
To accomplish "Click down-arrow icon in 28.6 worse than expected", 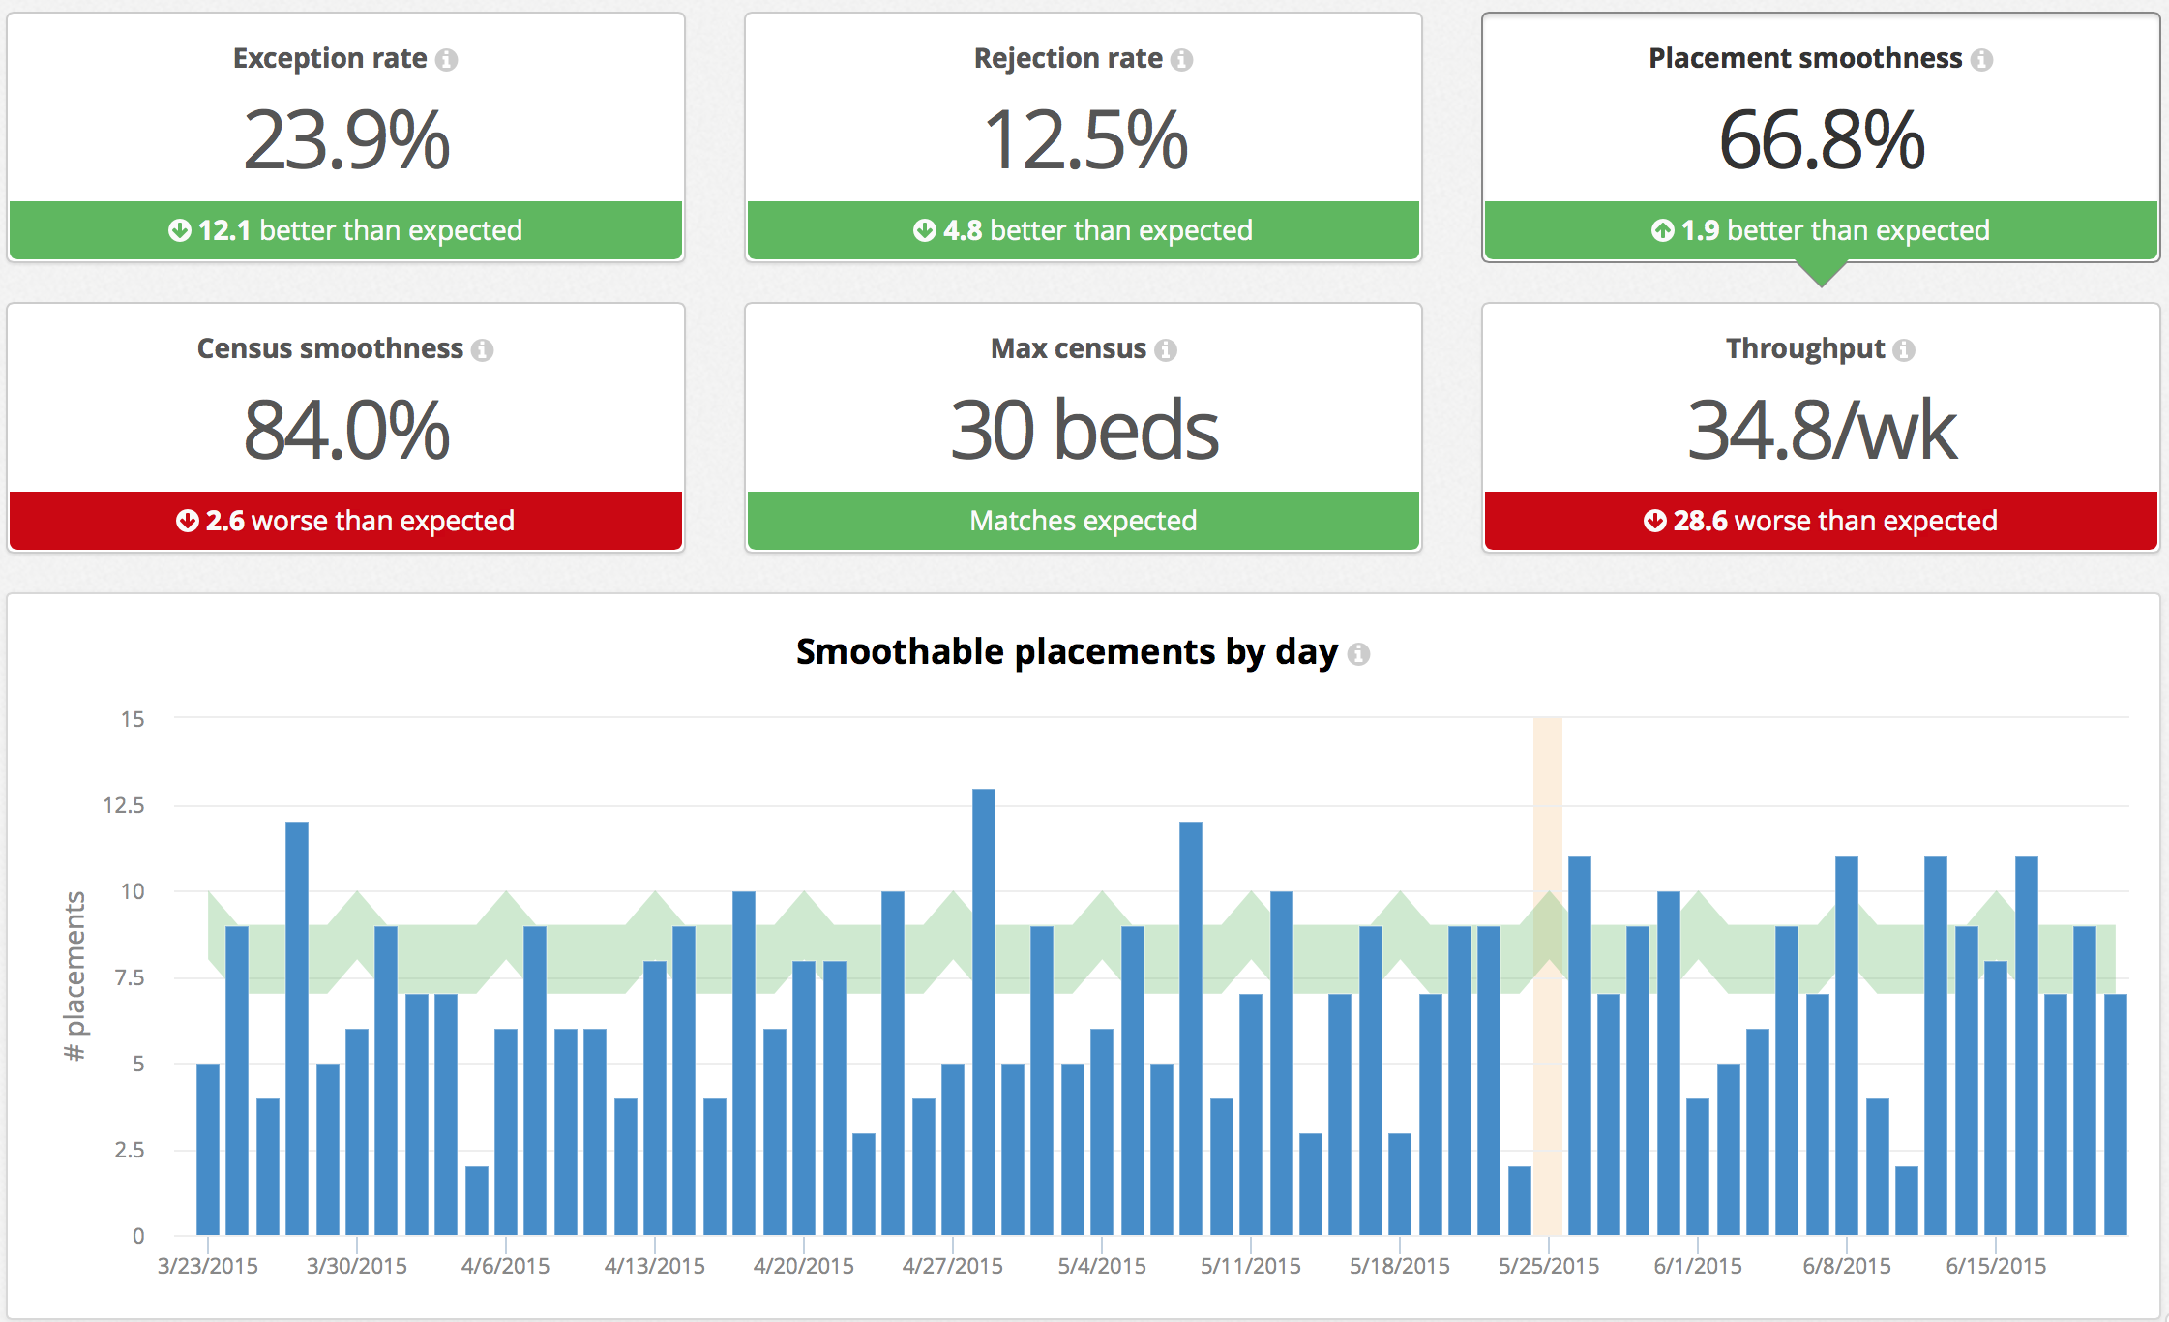I will 1654,521.
